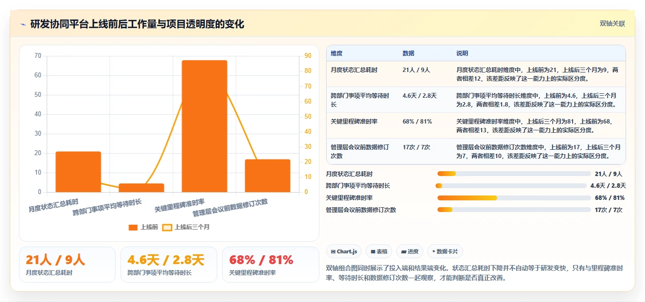Viewport: 645px width, 302px height.
Task: Click 关键里程碑准时率 in the table's third row
Action: (x=354, y=122)
